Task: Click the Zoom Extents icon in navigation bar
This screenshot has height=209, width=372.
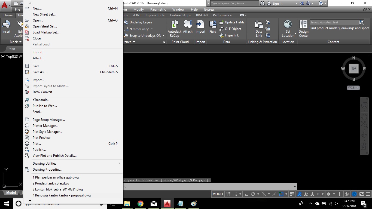Action: (364, 125)
